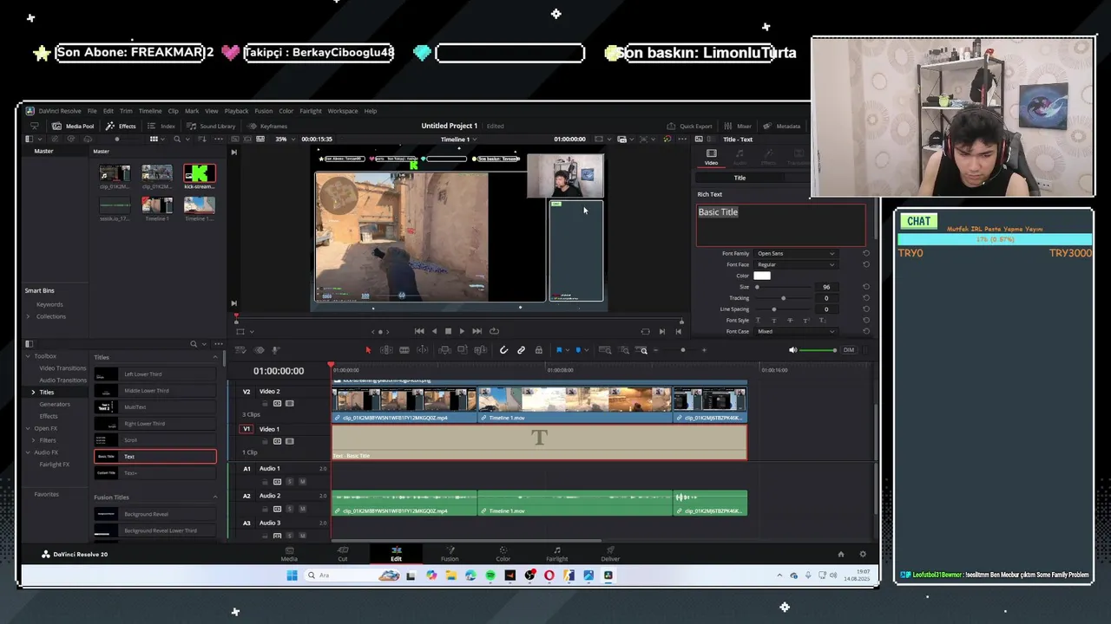Collapse the Fusion Titles section
Screen dimensions: 1111x624
tap(215, 497)
